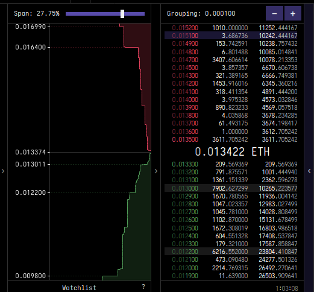Click the 0.013374 mid-price axis label

[31, 152]
